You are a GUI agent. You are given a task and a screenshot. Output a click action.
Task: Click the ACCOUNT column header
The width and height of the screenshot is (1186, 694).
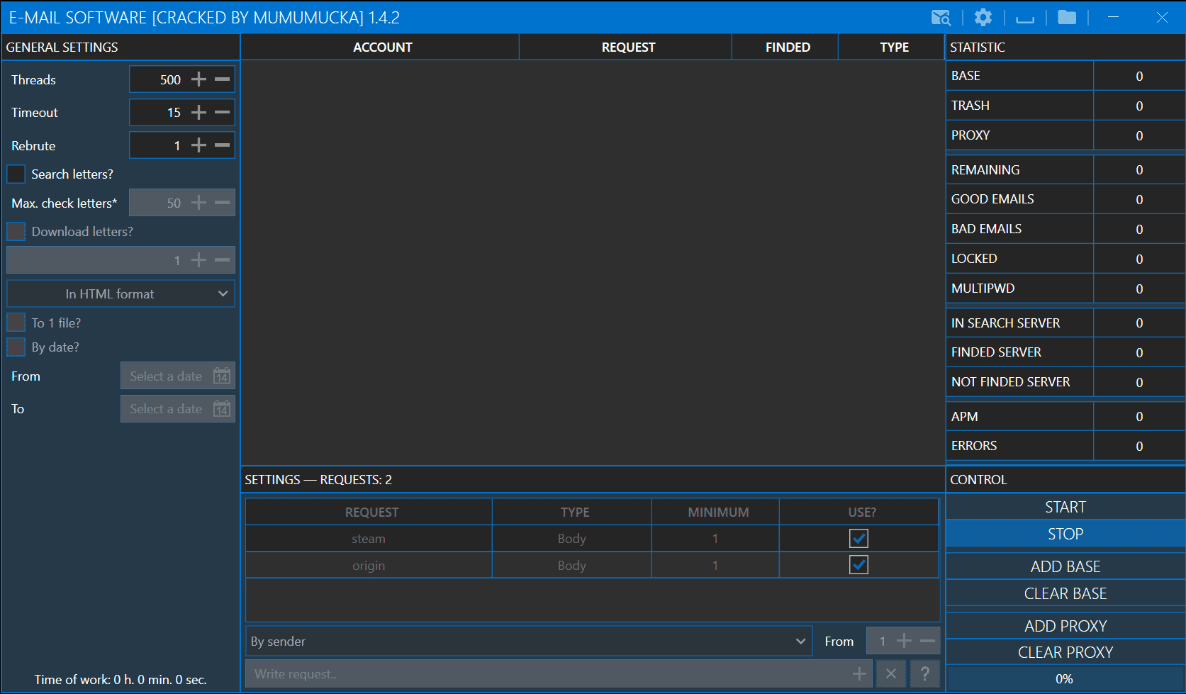pos(382,47)
